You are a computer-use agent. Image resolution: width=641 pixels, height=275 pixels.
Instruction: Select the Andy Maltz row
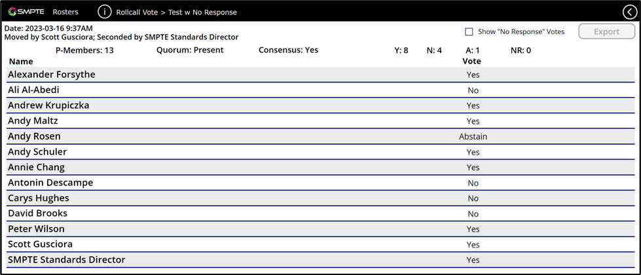pos(33,121)
